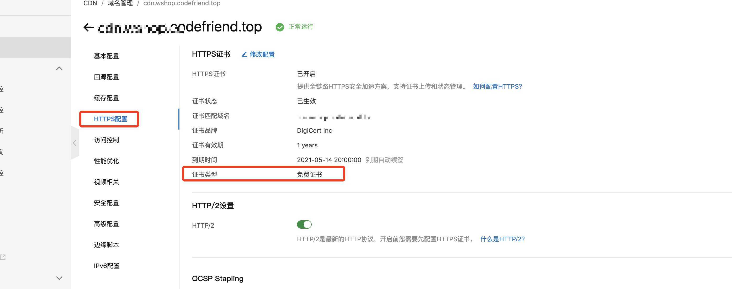
Task: Click the CDN breadcrumb link
Action: coord(90,3)
